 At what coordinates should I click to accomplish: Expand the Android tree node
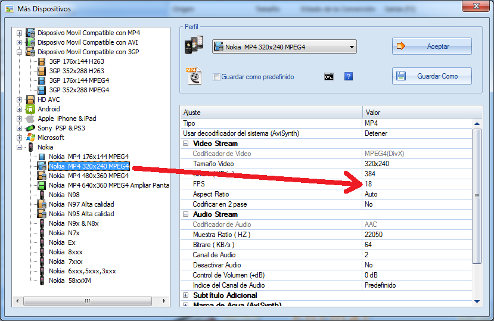tap(19, 109)
